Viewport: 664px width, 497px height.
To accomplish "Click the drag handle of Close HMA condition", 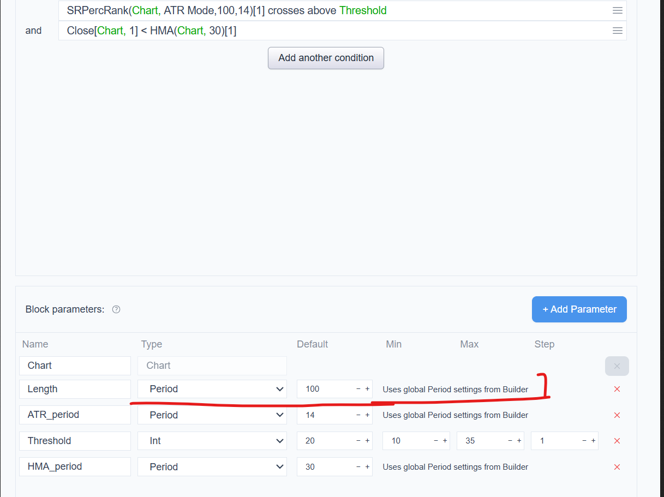I will click(x=618, y=31).
